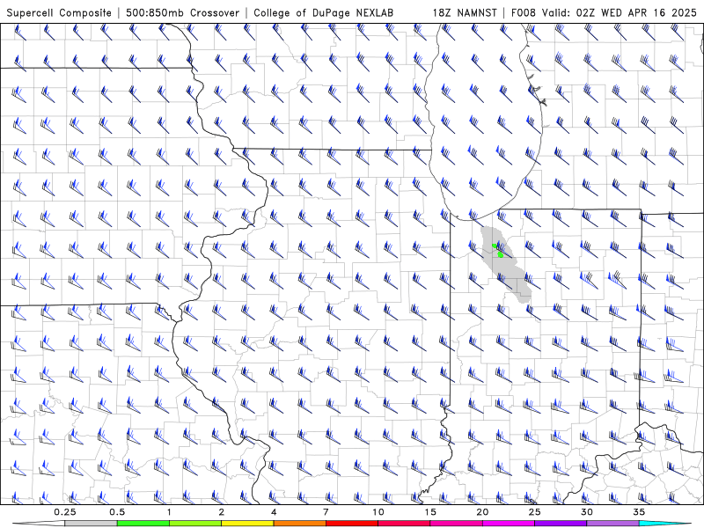Click the '500:850mb Crossover' header label

183,13
